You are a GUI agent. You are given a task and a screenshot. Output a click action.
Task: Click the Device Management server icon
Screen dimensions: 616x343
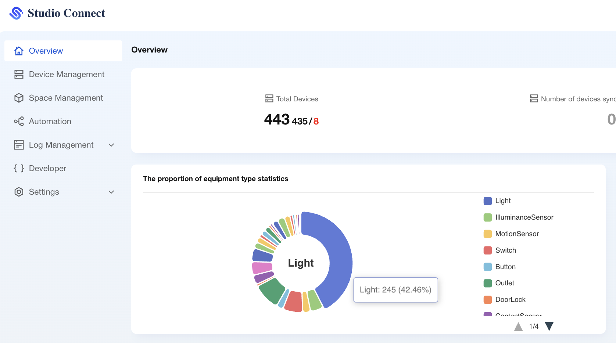pyautogui.click(x=19, y=75)
